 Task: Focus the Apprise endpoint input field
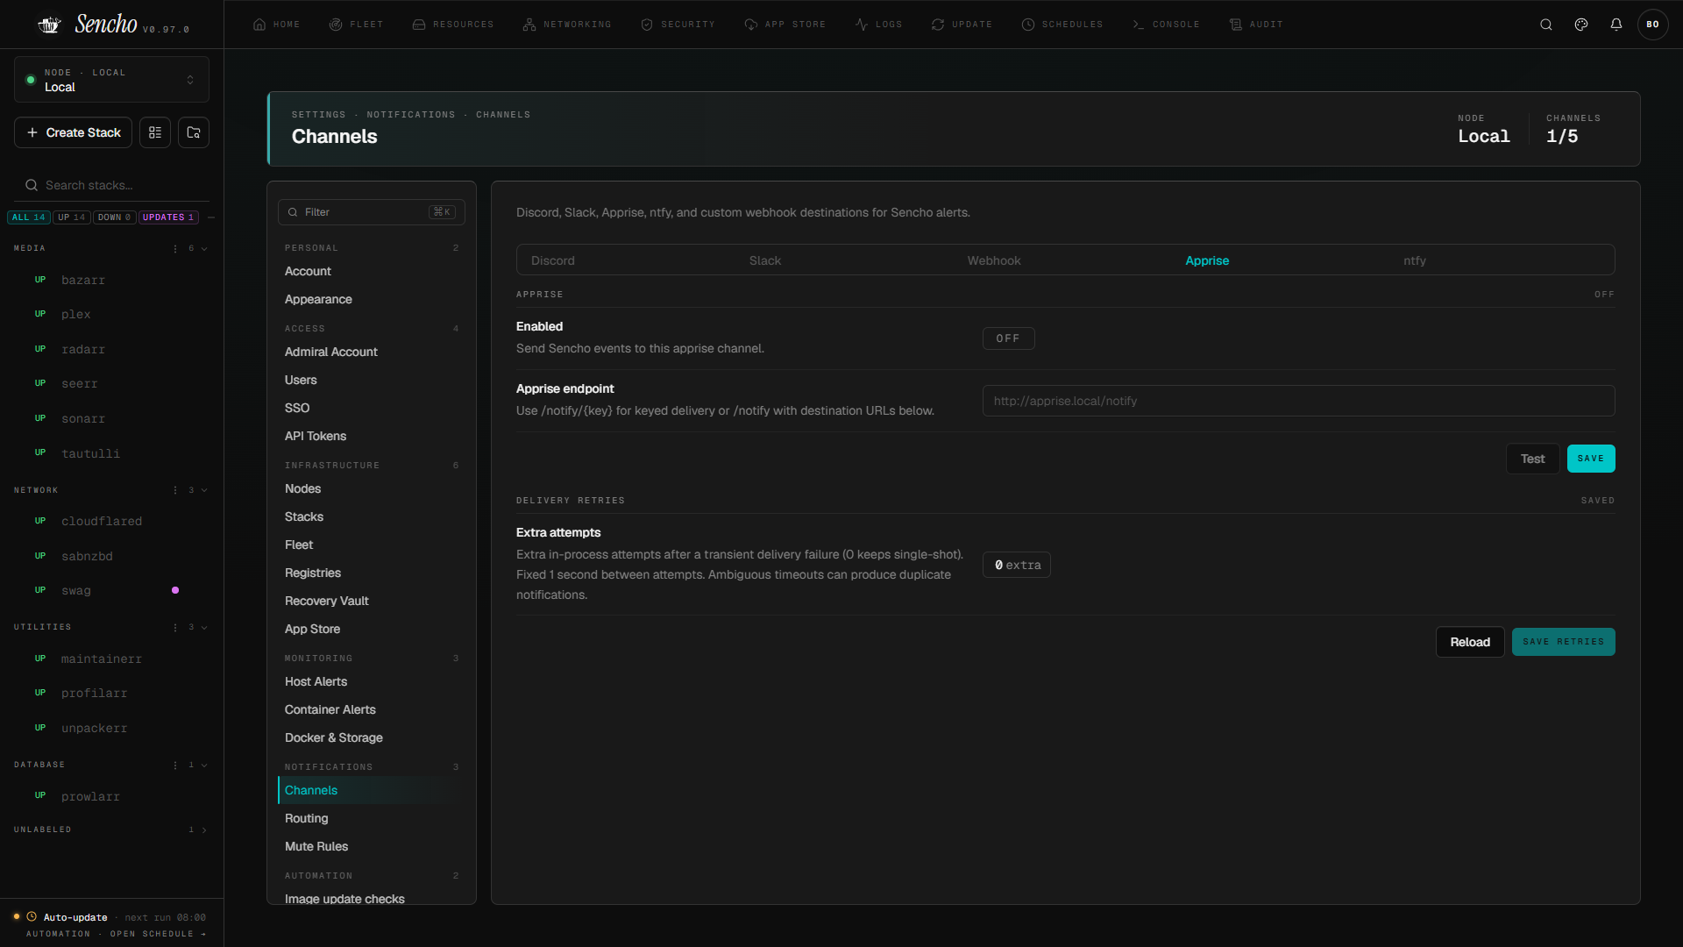tap(1298, 401)
